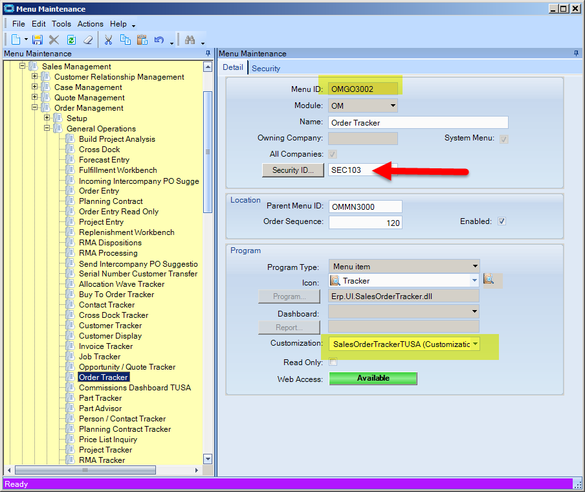Switch to the Security tab
This screenshot has width=585, height=492.
tap(266, 68)
